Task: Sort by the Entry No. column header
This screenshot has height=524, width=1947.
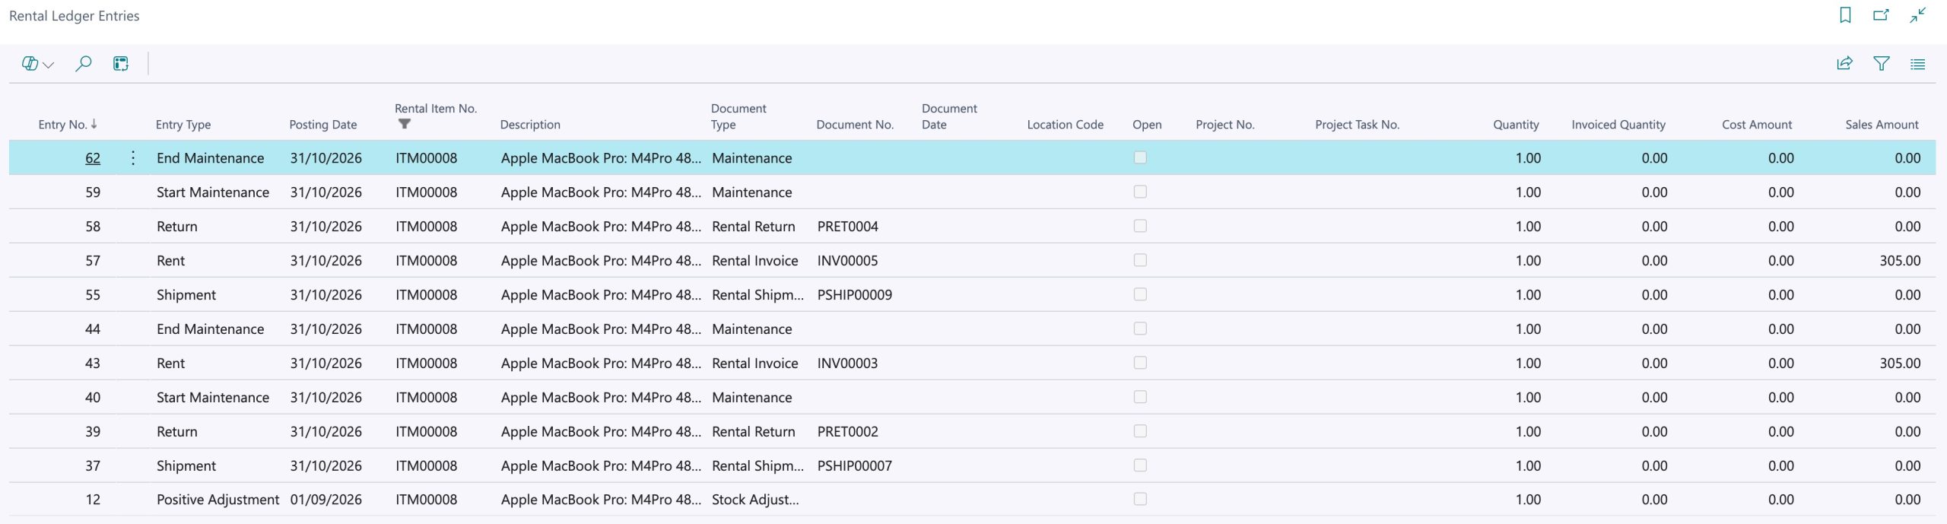Action: point(62,125)
